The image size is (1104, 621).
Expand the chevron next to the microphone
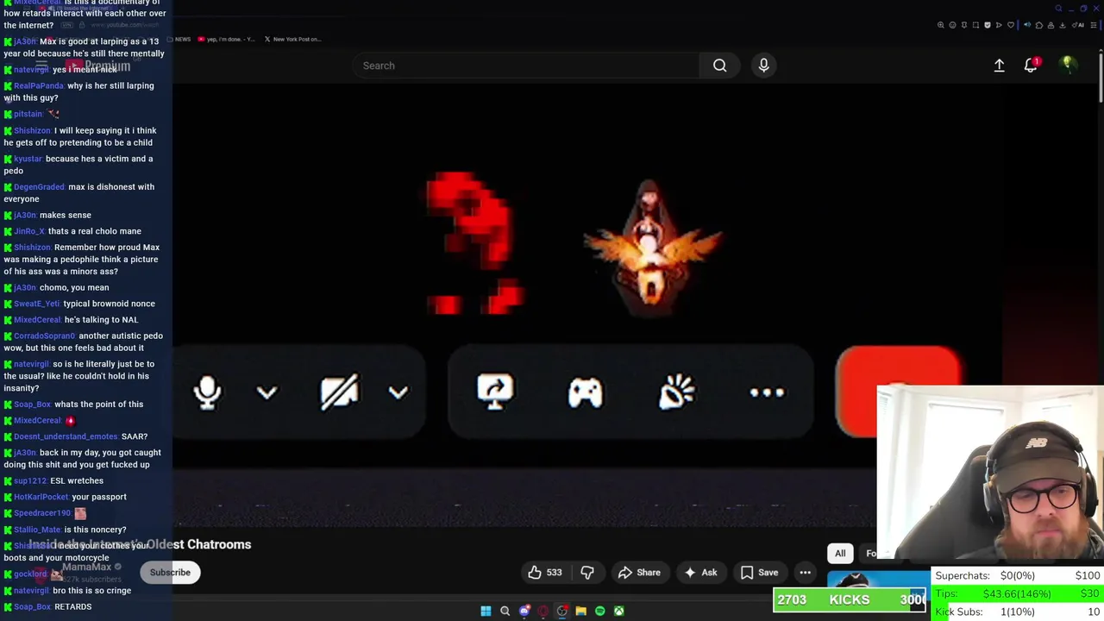point(267,392)
